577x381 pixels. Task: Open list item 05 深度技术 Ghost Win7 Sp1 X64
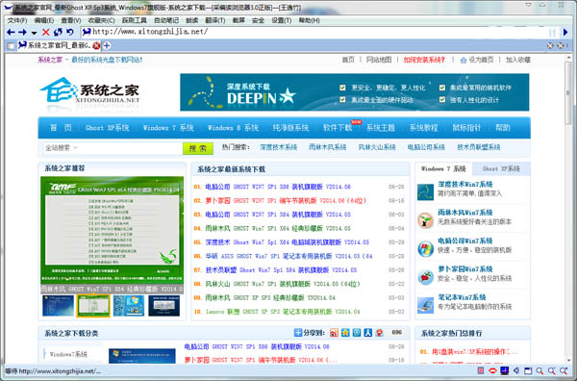[x=287, y=242]
